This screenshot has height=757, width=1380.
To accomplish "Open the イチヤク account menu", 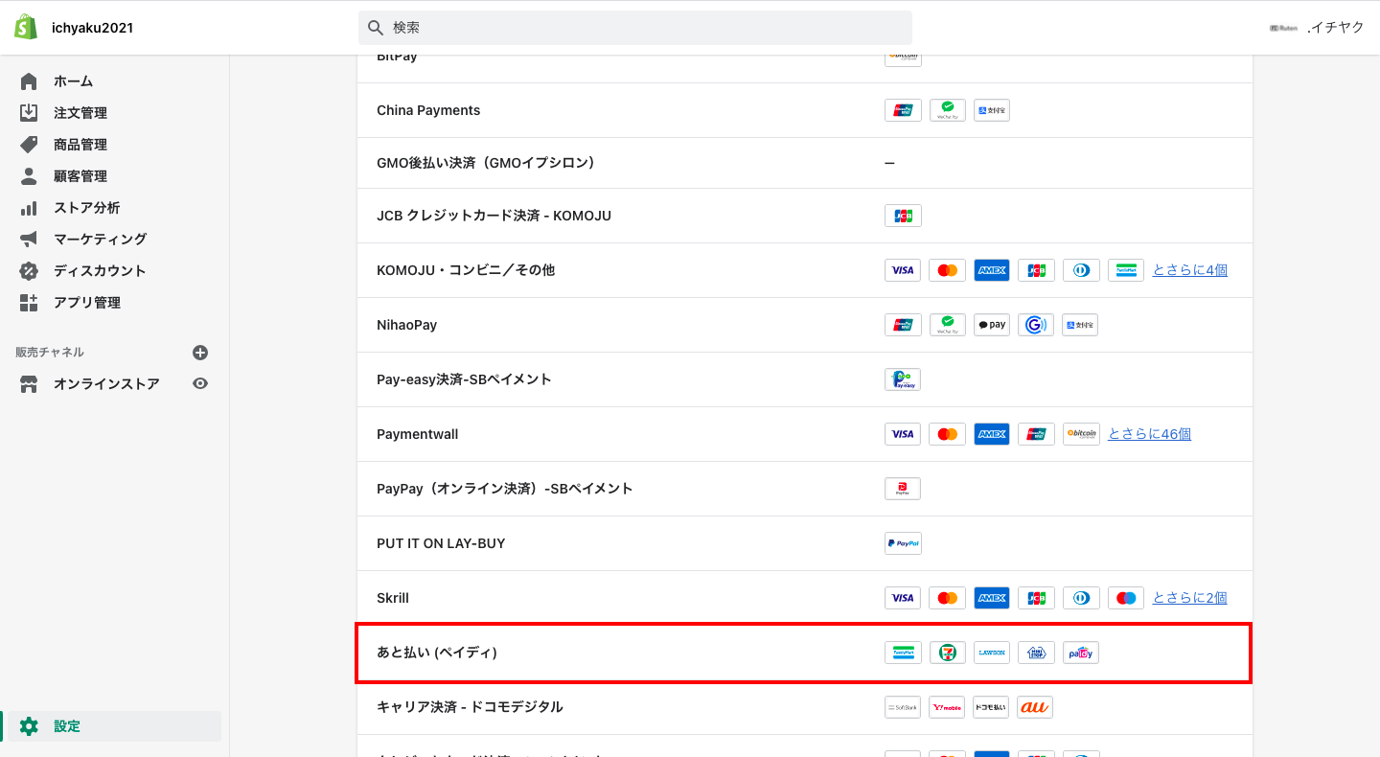I will (x=1317, y=28).
